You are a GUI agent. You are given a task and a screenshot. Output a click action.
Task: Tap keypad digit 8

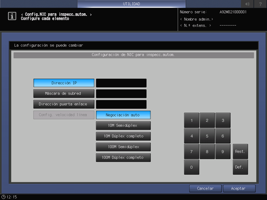(207, 152)
